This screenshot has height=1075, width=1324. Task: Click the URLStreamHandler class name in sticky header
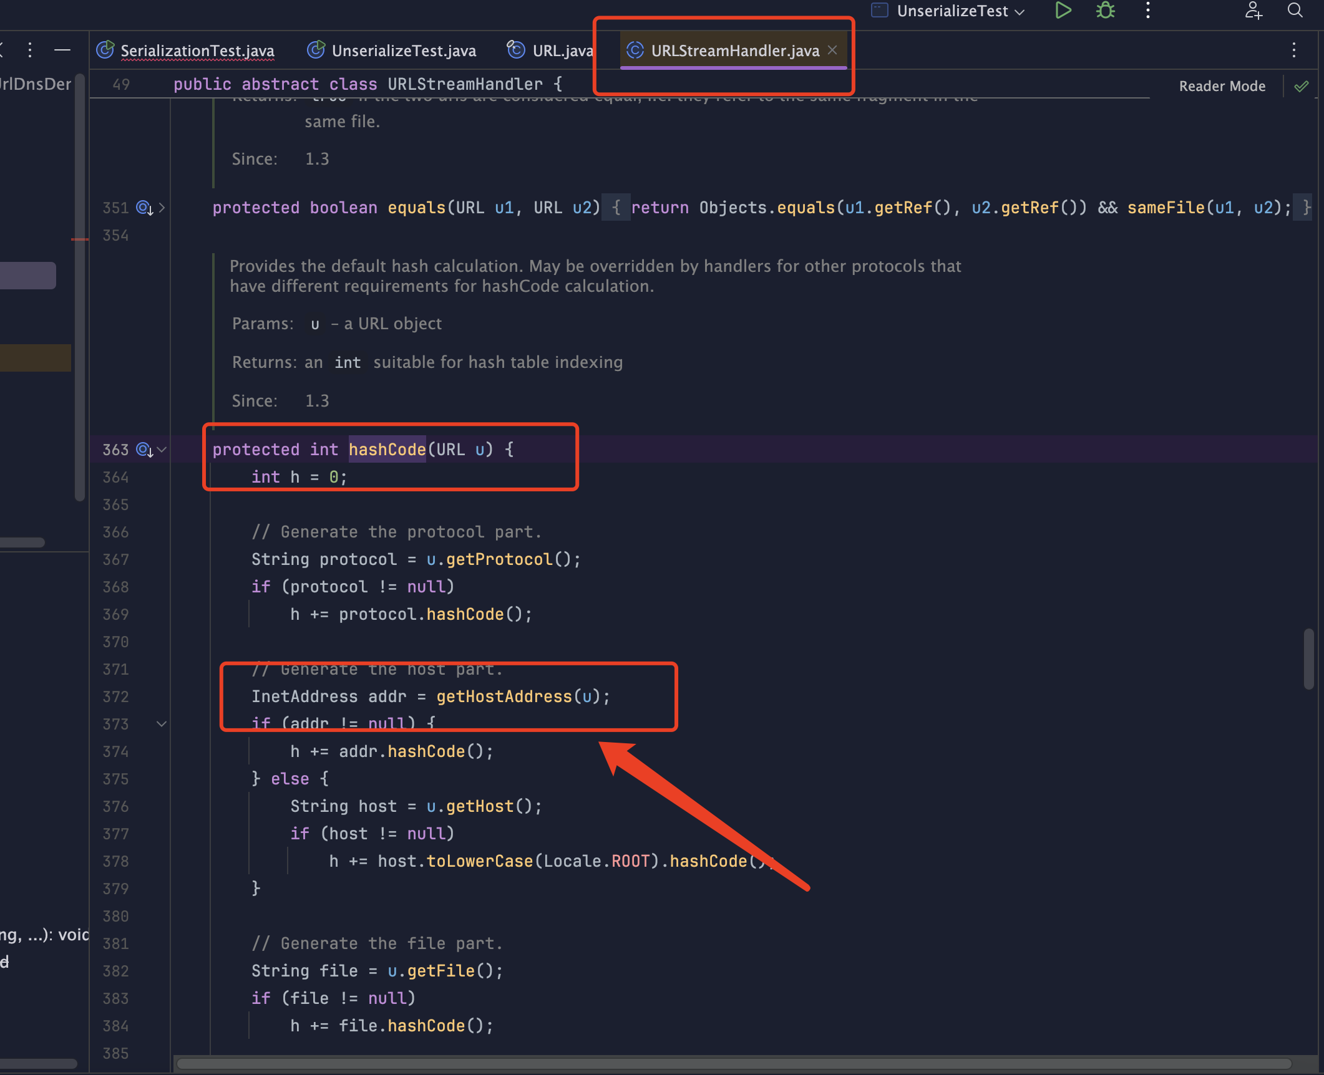pyautogui.click(x=465, y=84)
